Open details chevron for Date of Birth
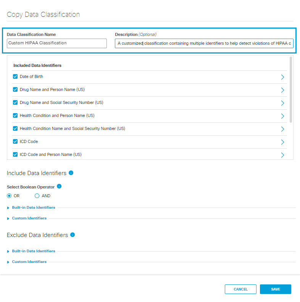 [x=282, y=77]
